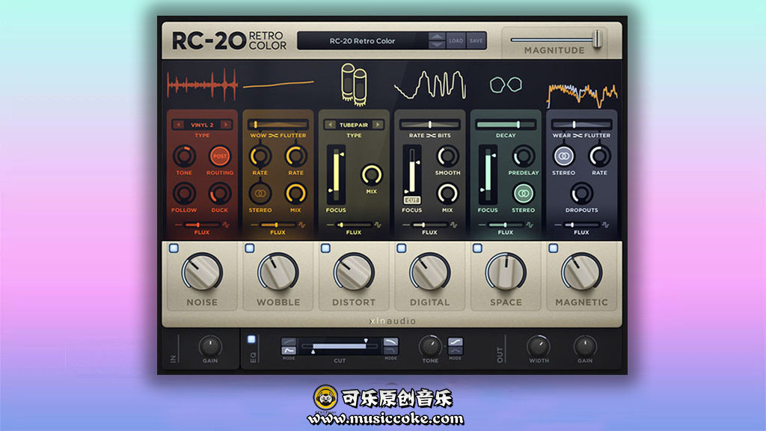Select the lower low-cut mode icon in EQ

289,350
